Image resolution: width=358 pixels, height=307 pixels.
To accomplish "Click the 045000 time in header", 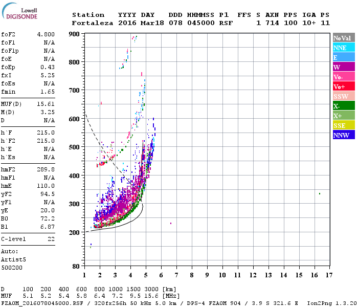I will tap(201, 23).
